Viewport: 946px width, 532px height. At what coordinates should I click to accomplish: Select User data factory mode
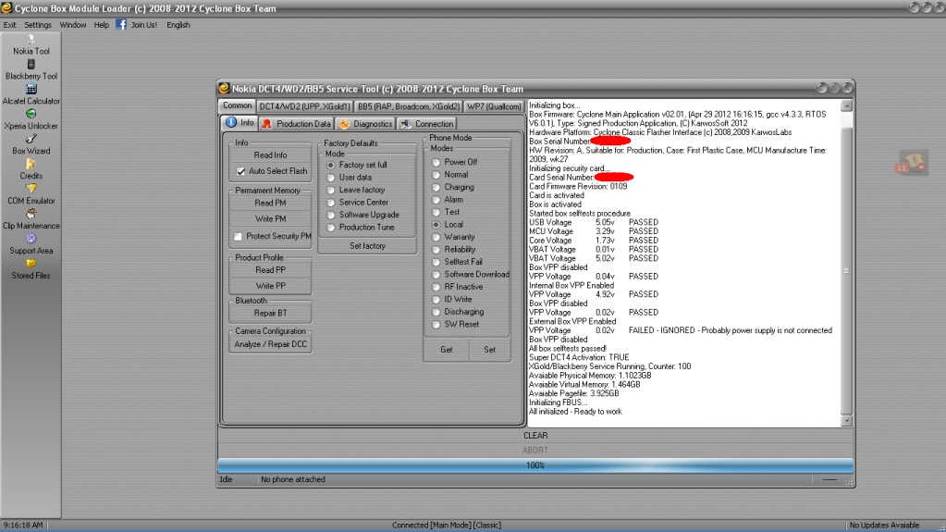coord(331,178)
